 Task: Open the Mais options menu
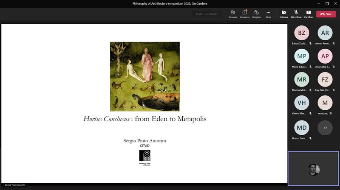click(269, 14)
